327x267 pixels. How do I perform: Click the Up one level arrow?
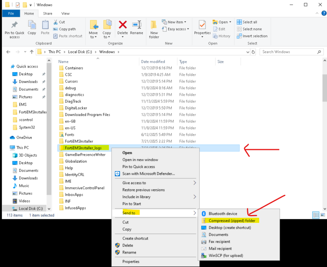pyautogui.click(x=32, y=52)
